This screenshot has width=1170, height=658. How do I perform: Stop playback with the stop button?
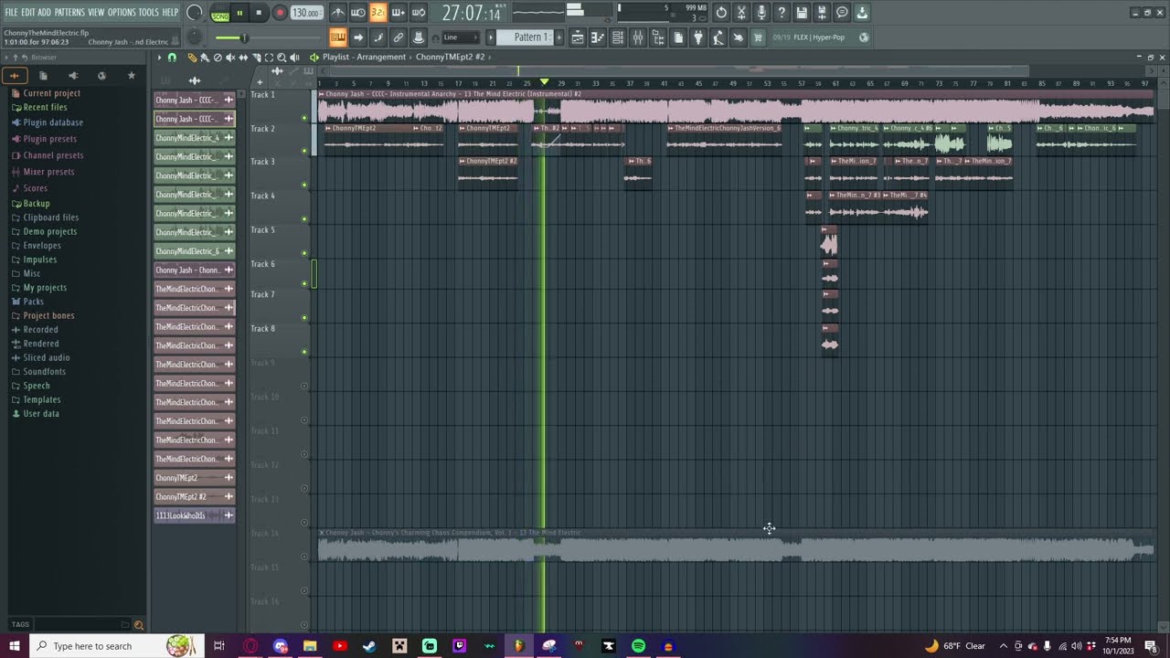pyautogui.click(x=259, y=13)
